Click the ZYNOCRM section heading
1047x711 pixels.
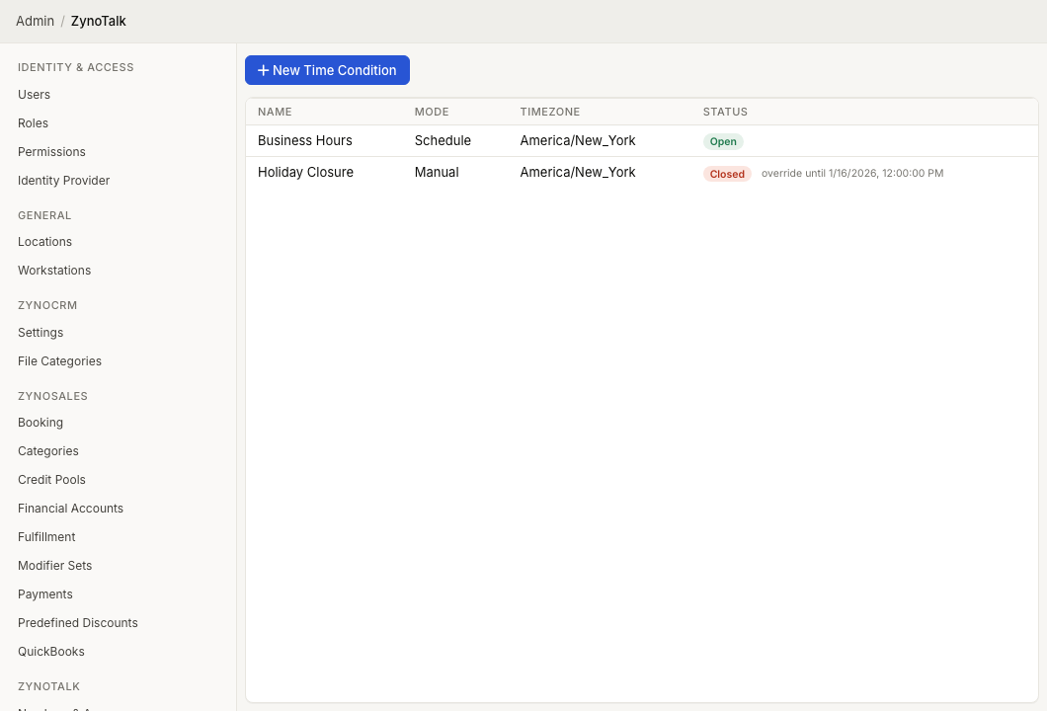coord(47,305)
